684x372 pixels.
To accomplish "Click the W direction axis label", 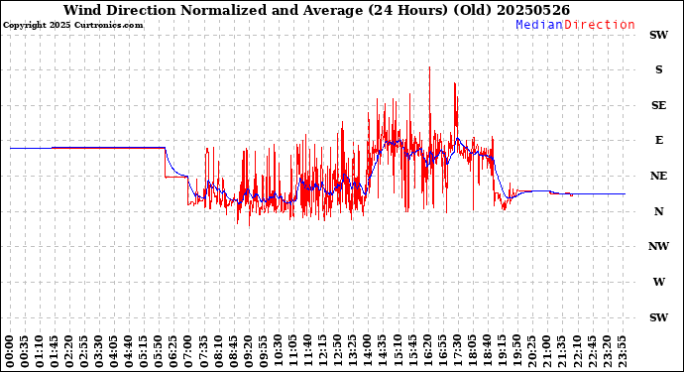I will (658, 282).
